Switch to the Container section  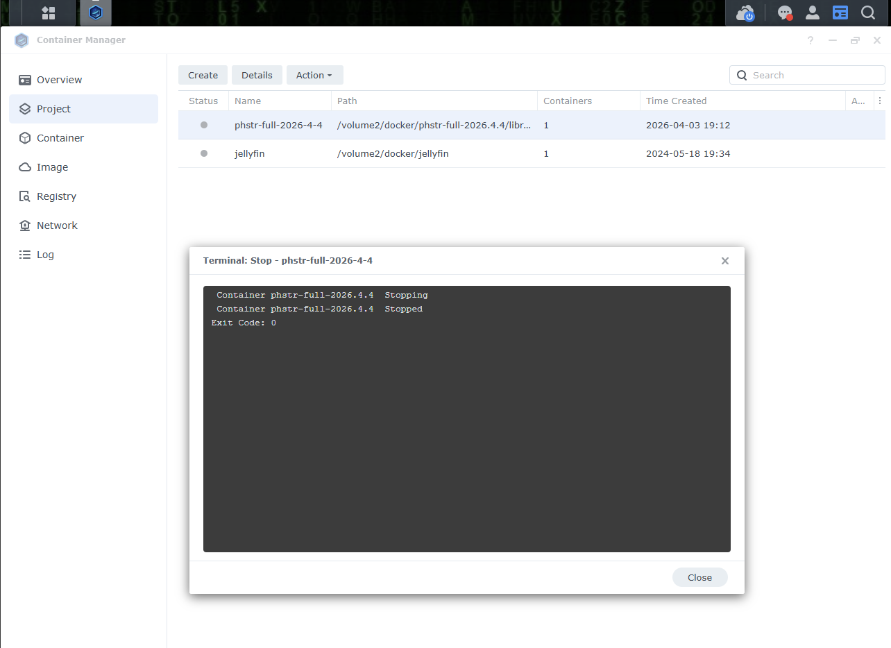(60, 138)
